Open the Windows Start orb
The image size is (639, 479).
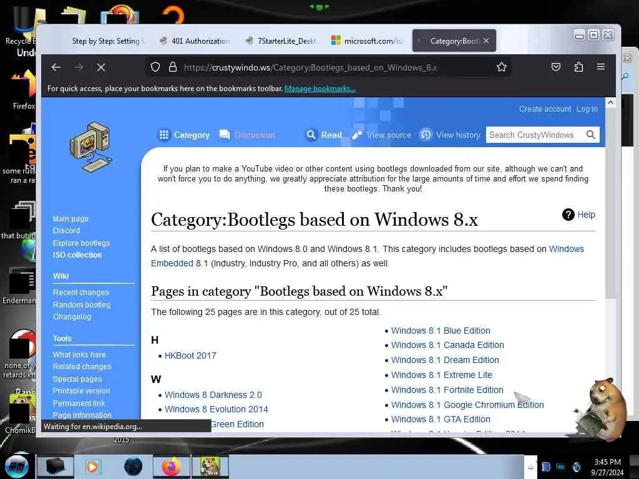click(x=16, y=466)
